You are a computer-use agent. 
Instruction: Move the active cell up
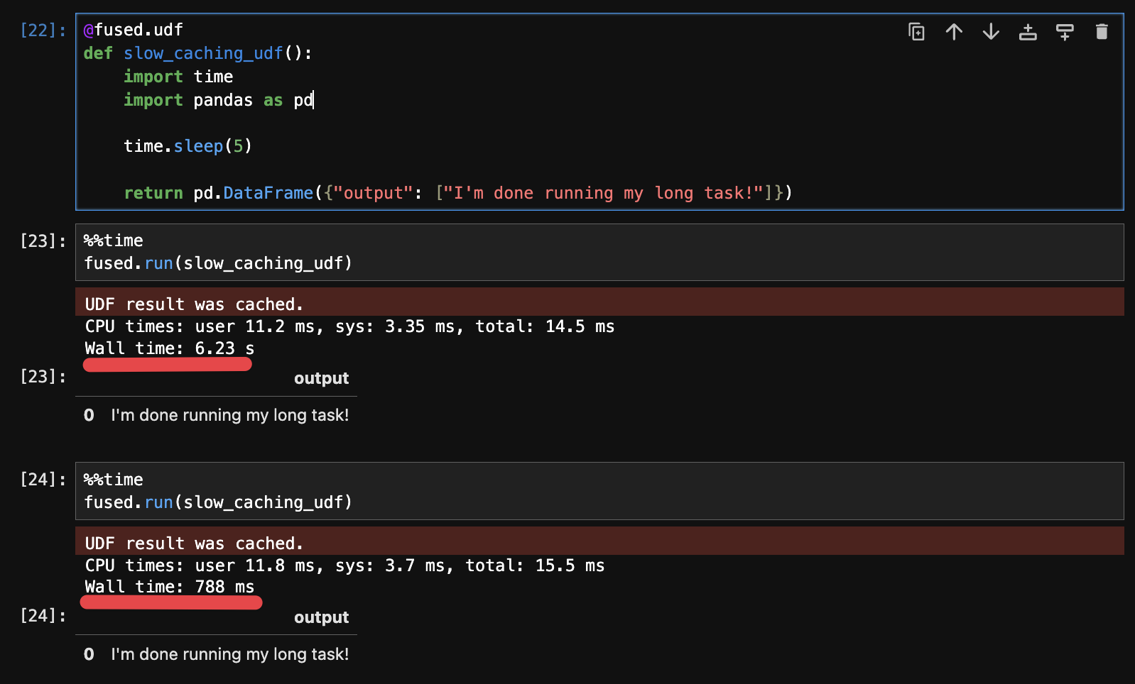click(x=954, y=32)
